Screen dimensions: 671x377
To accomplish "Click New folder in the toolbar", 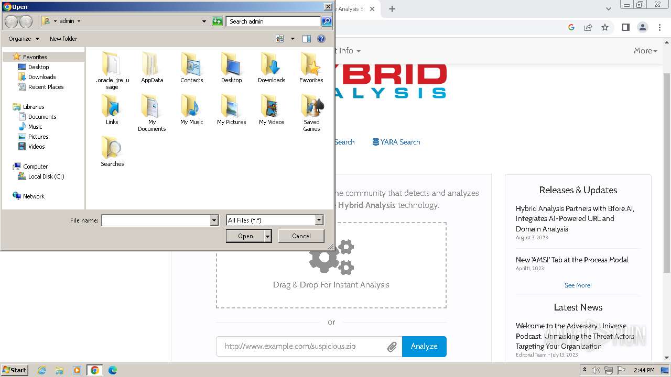I will [x=63, y=39].
